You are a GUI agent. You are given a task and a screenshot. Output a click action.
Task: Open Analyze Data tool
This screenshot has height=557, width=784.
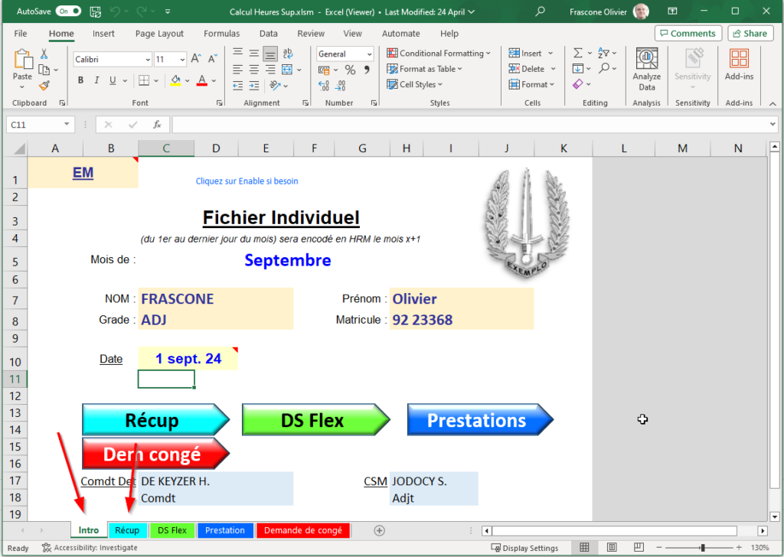click(646, 70)
